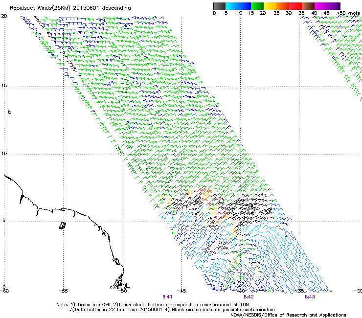Viewport: 362px width, 318px height.
Task: Click the "-45" longitude axis label
Action: point(181,291)
